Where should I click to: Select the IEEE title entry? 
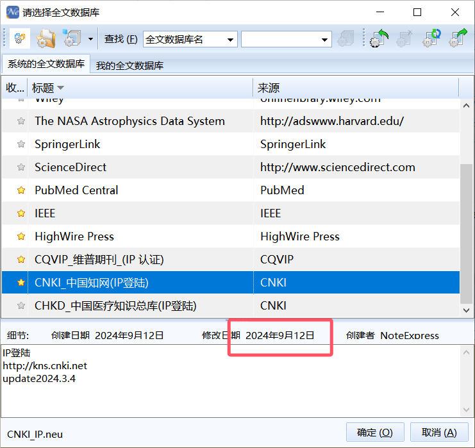(45, 213)
